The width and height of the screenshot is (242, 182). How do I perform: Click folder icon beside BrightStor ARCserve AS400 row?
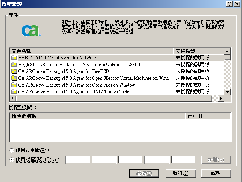click(x=14, y=65)
